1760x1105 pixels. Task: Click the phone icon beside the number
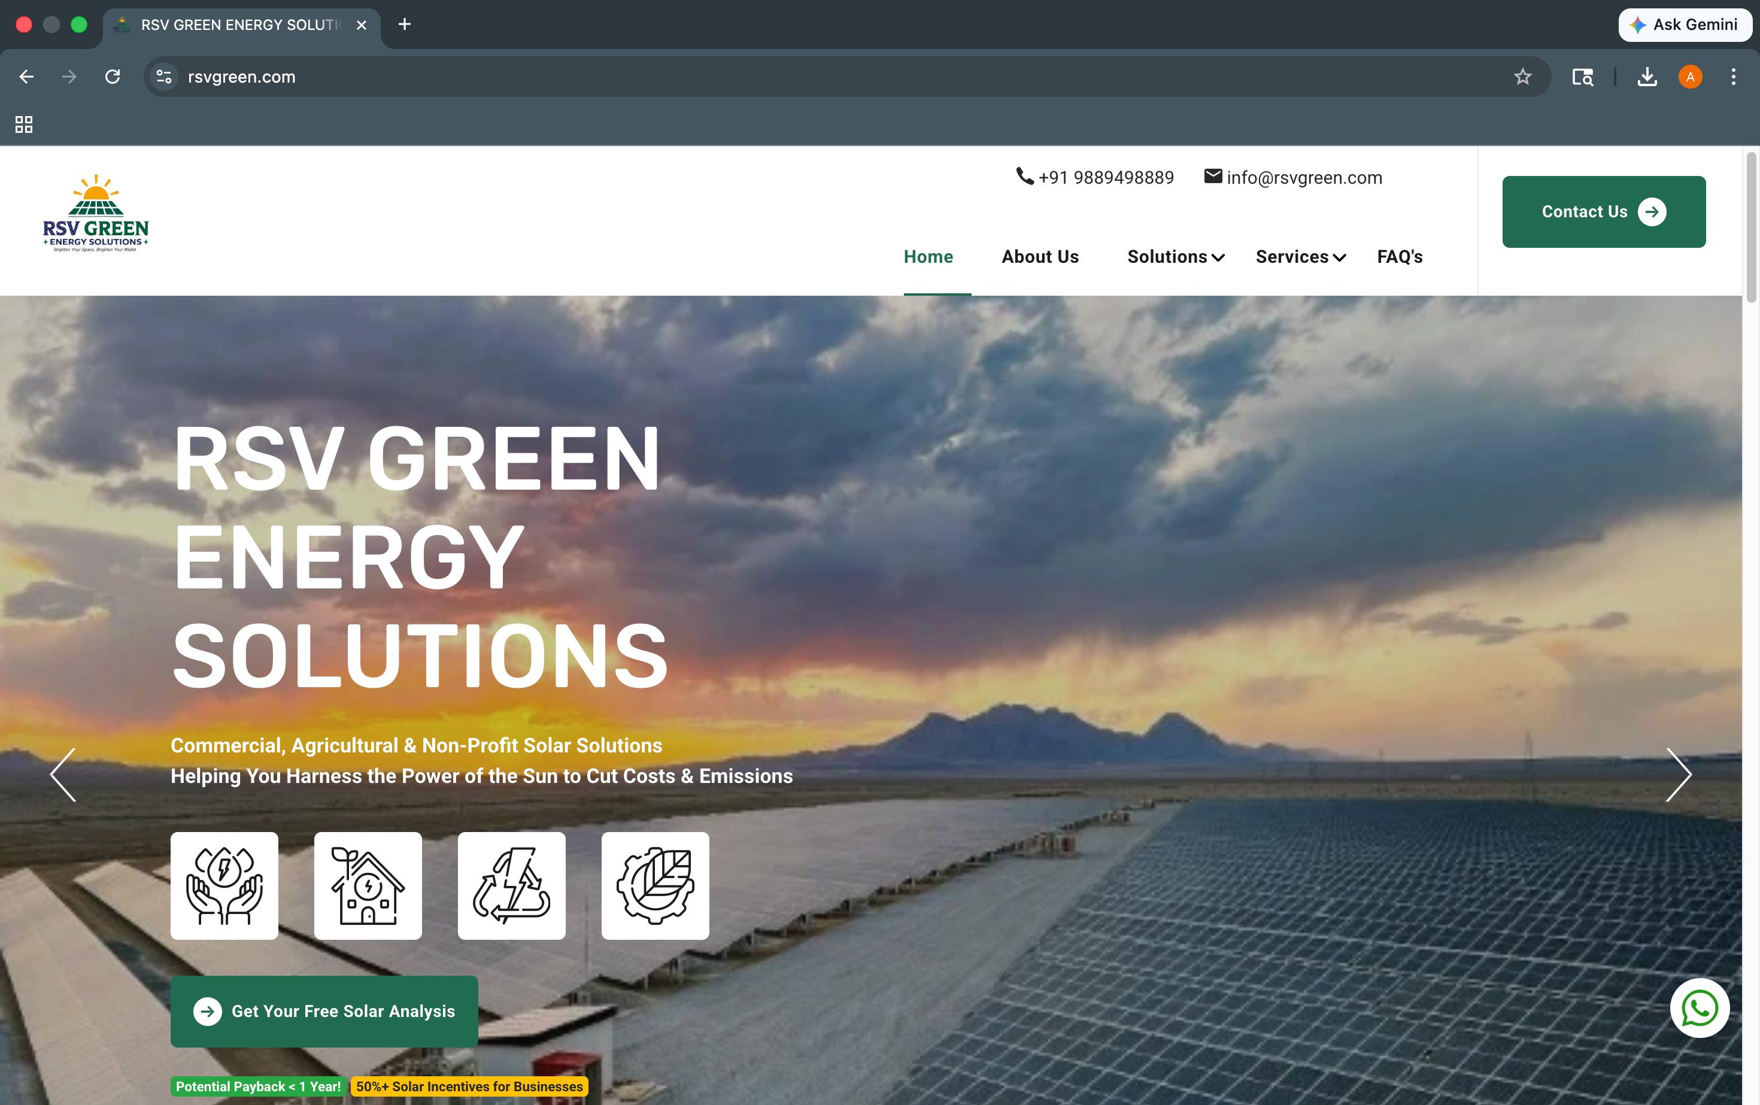1025,176
